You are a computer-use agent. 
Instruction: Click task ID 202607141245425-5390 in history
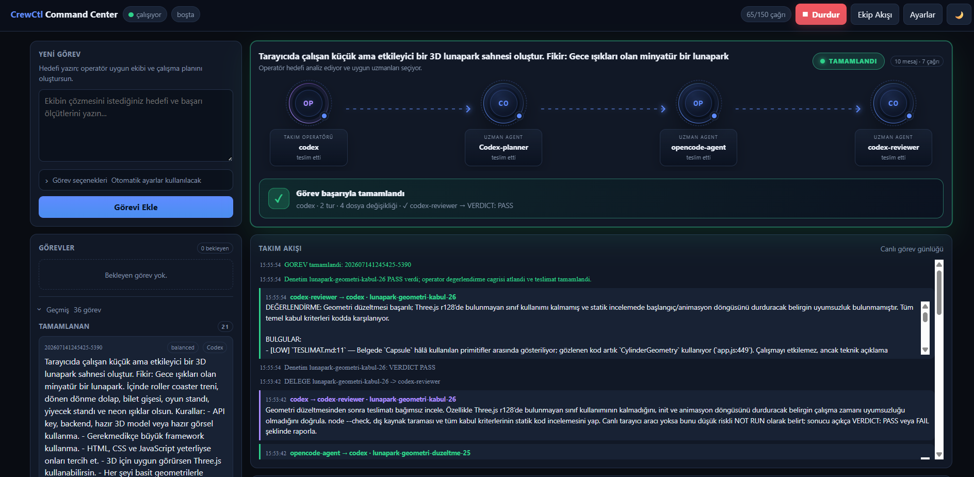pyautogui.click(x=73, y=347)
